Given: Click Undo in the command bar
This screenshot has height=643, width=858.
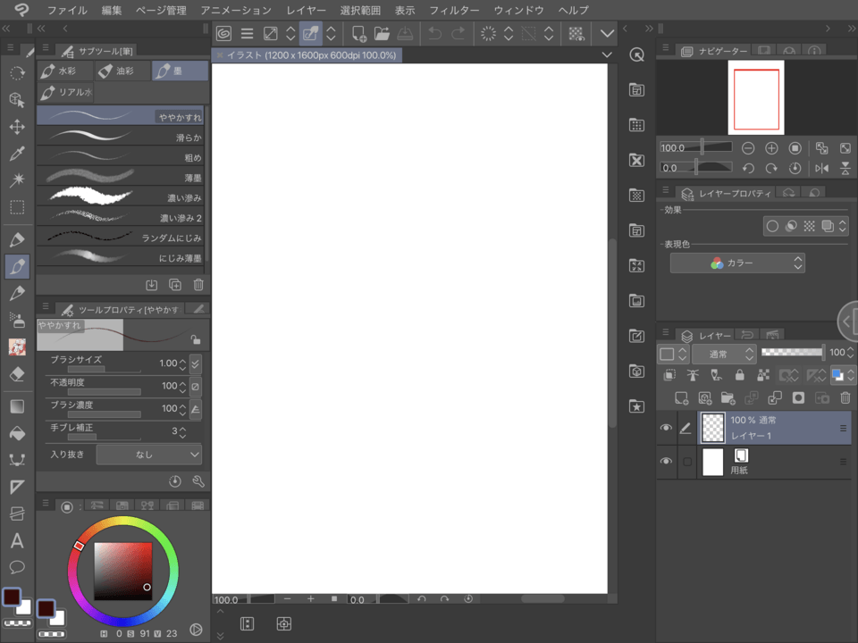Looking at the screenshot, I should tap(435, 33).
